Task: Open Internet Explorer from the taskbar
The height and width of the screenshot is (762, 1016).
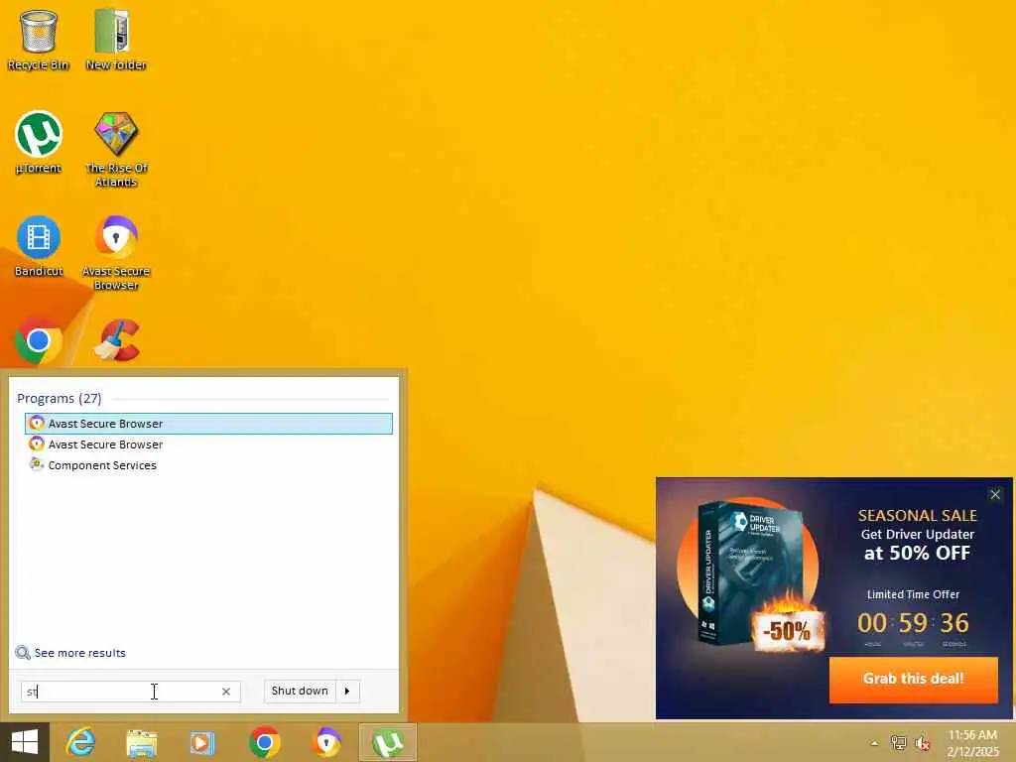Action: coord(80,742)
